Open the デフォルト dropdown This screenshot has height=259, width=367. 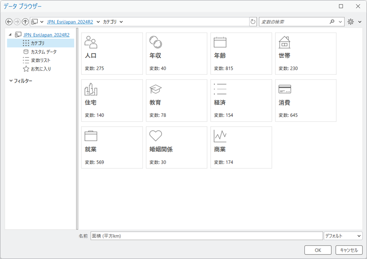(x=343, y=236)
